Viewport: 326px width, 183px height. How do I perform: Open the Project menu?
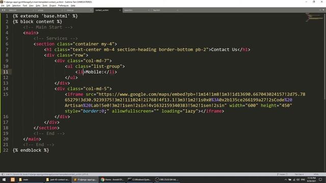[52, 6]
